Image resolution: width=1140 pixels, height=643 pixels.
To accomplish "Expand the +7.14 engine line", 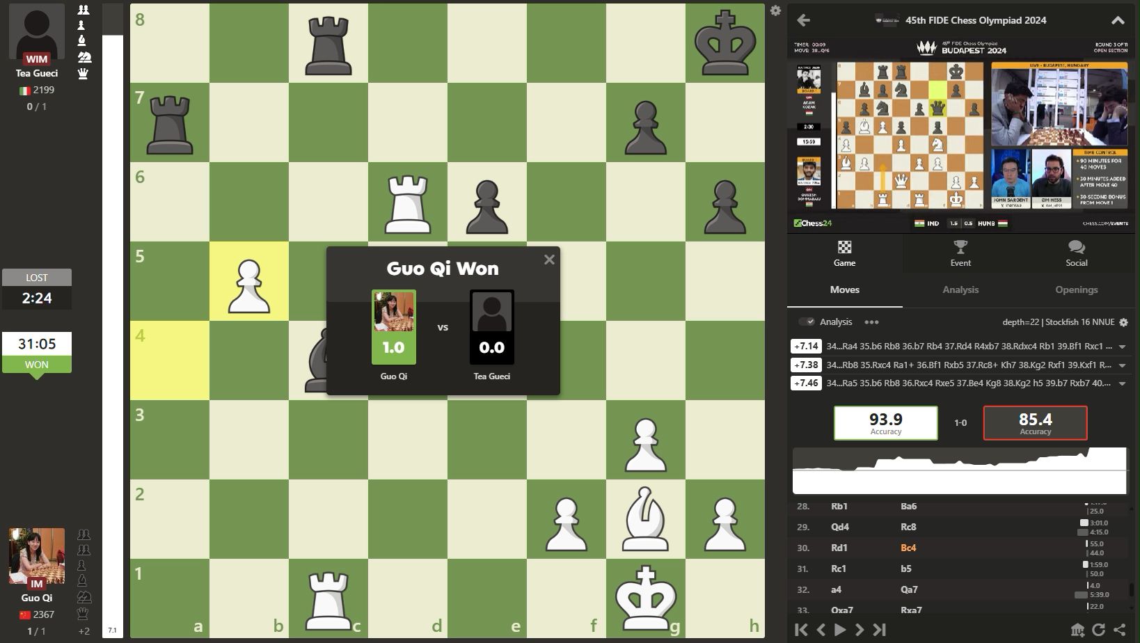I will click(x=1122, y=347).
